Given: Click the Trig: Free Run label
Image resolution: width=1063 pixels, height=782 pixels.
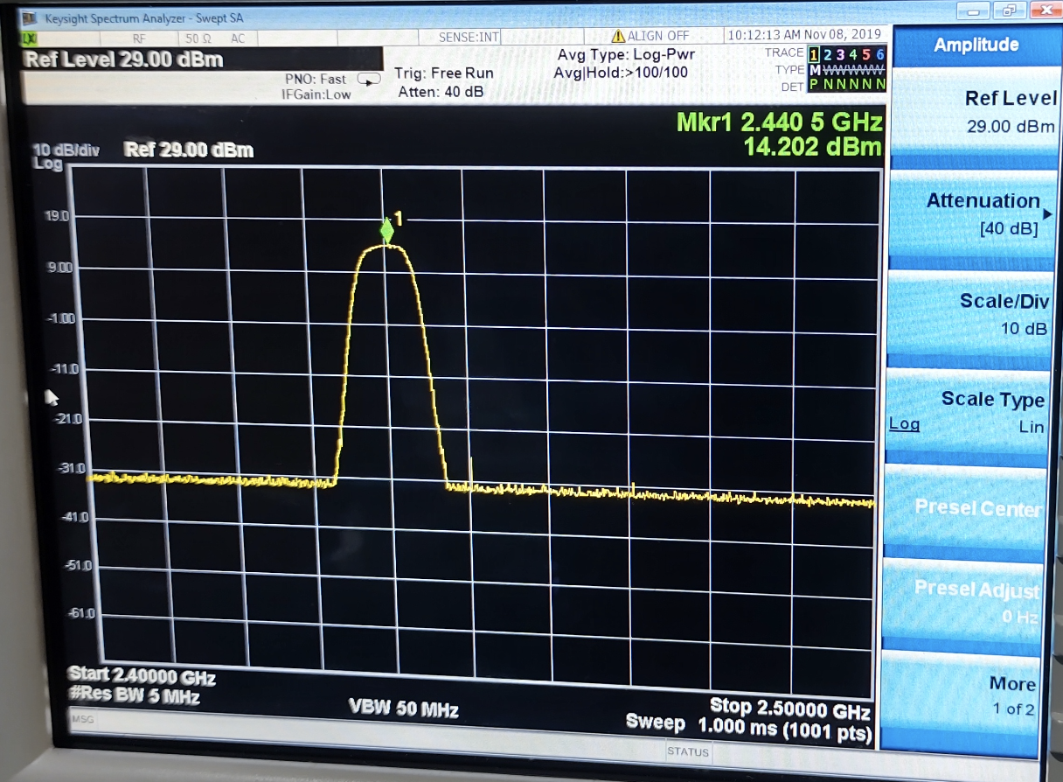Looking at the screenshot, I should coord(444,73).
